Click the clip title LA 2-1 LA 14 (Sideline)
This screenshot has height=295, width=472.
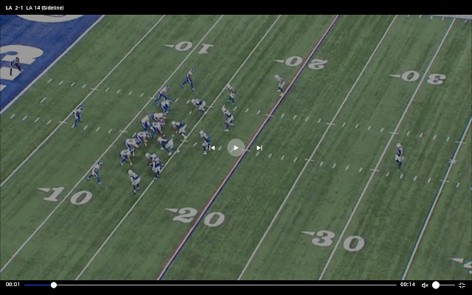35,8
